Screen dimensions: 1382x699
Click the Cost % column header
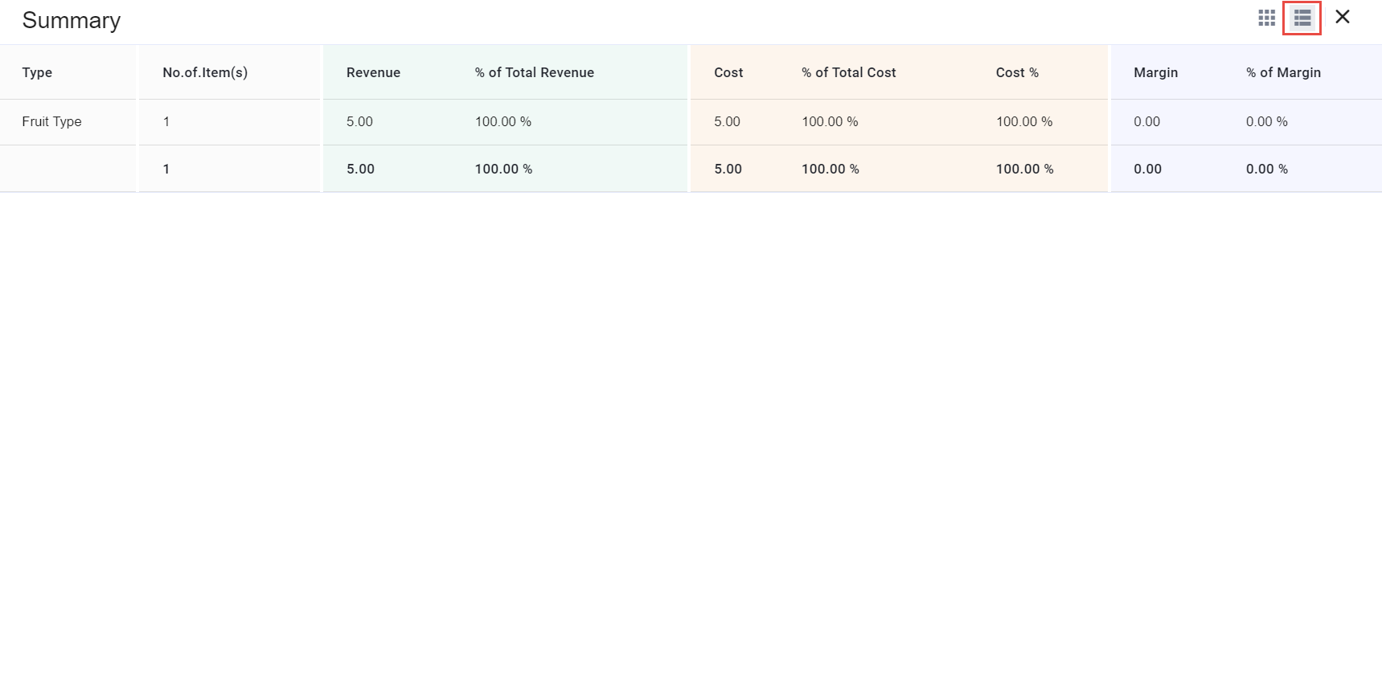(1017, 72)
